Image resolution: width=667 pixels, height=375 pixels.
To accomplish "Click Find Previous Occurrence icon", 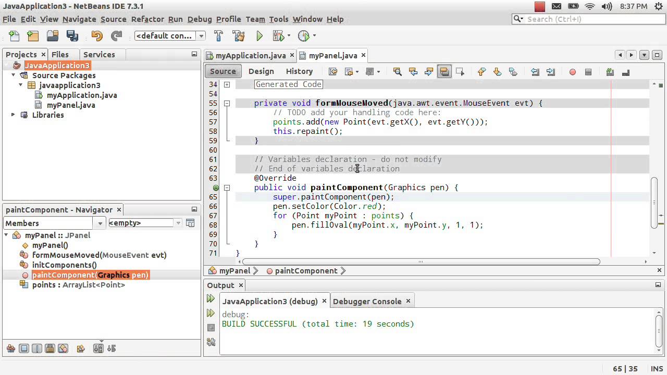I will [413, 72].
